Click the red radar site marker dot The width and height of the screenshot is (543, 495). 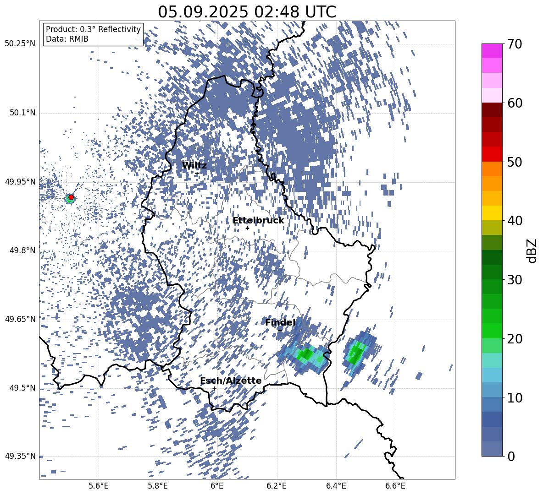tap(71, 197)
